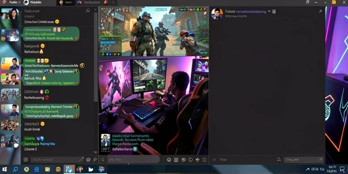Open the profile avatar in the right panel header
The width and height of the screenshot is (348, 174).
217,14
